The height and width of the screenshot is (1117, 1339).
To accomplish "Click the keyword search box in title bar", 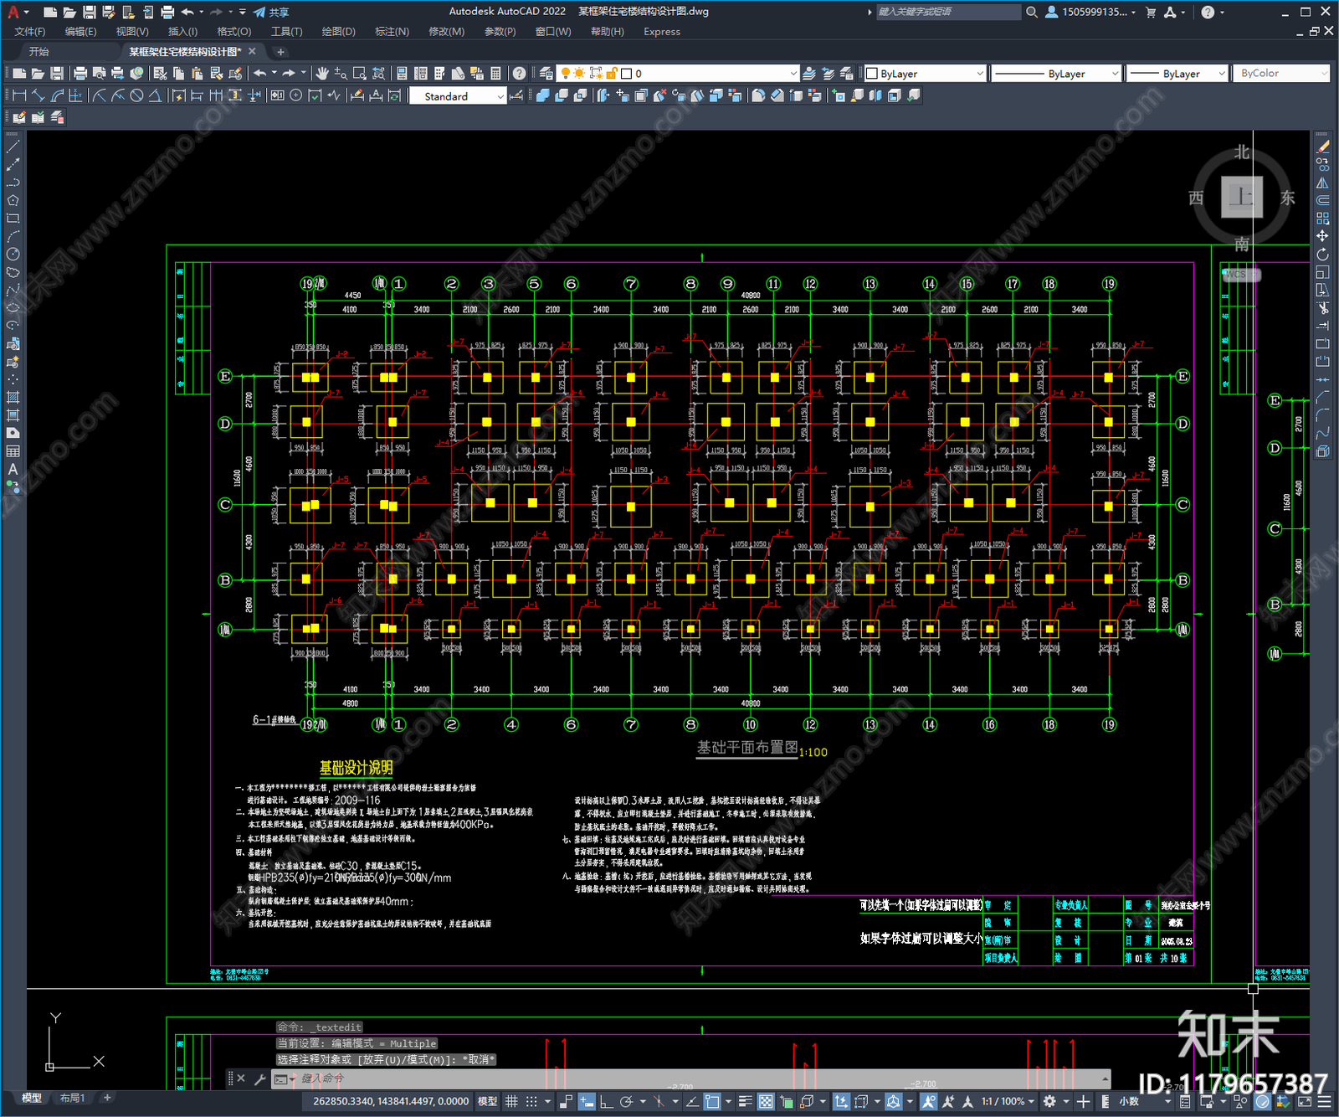I will 948,12.
